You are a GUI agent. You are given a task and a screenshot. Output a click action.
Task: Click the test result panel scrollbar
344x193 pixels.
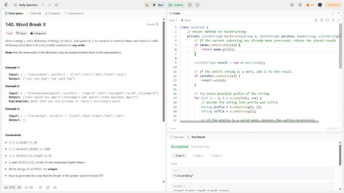click(340, 155)
